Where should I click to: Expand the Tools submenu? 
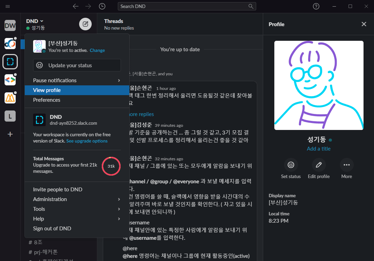click(x=77, y=209)
